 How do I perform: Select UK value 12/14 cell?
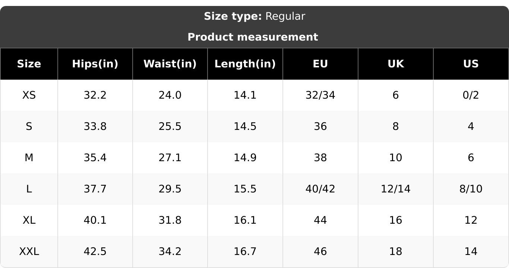[x=396, y=189]
